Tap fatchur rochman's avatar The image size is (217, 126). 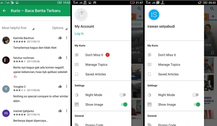click(x=6, y=60)
